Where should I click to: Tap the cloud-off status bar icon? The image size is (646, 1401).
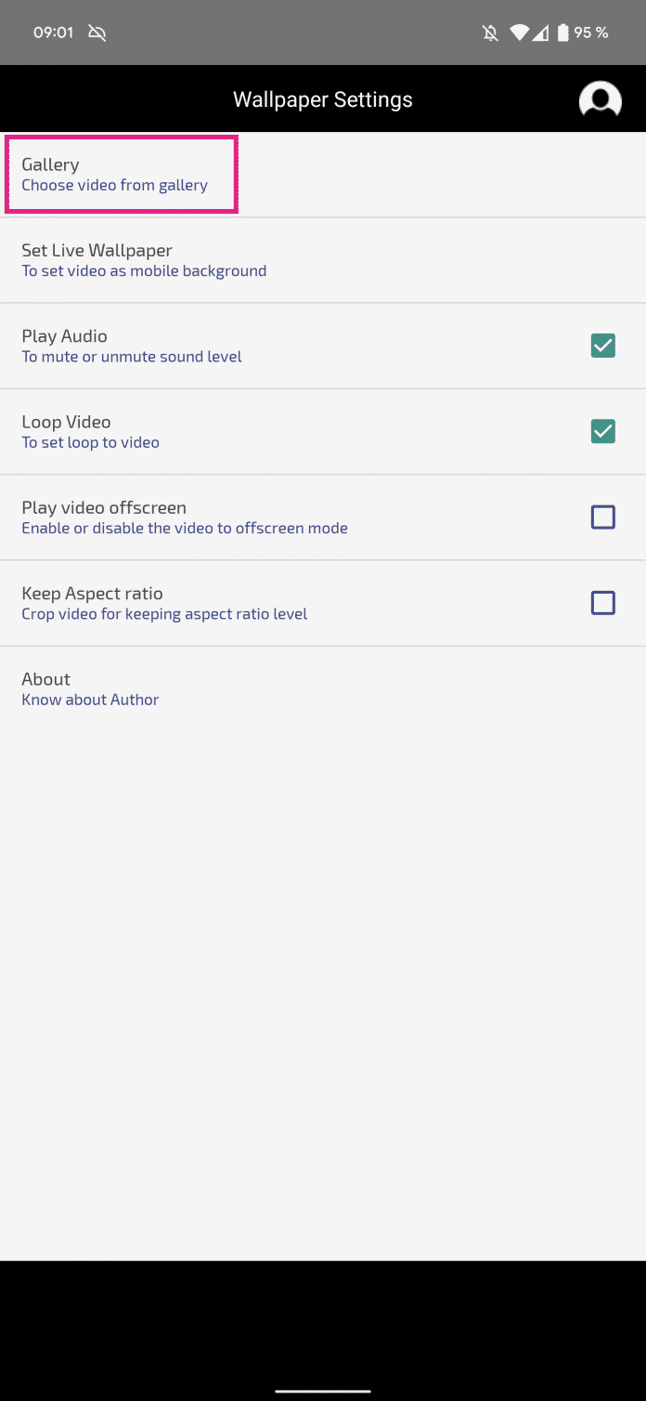pos(97,33)
